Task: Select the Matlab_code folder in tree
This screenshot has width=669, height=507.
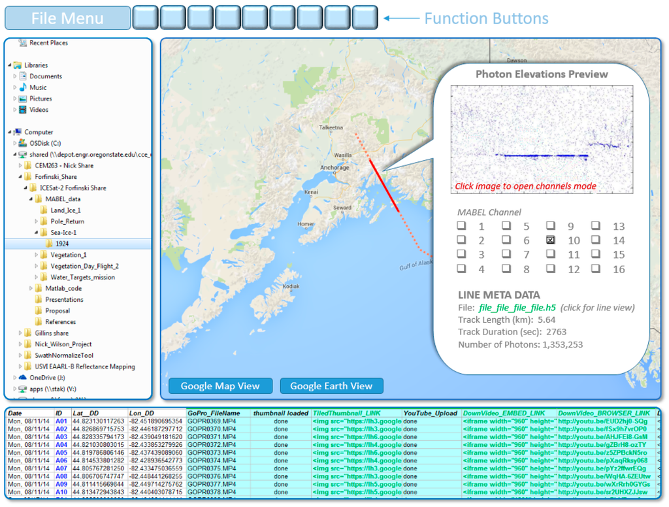Action: pyautogui.click(x=63, y=289)
